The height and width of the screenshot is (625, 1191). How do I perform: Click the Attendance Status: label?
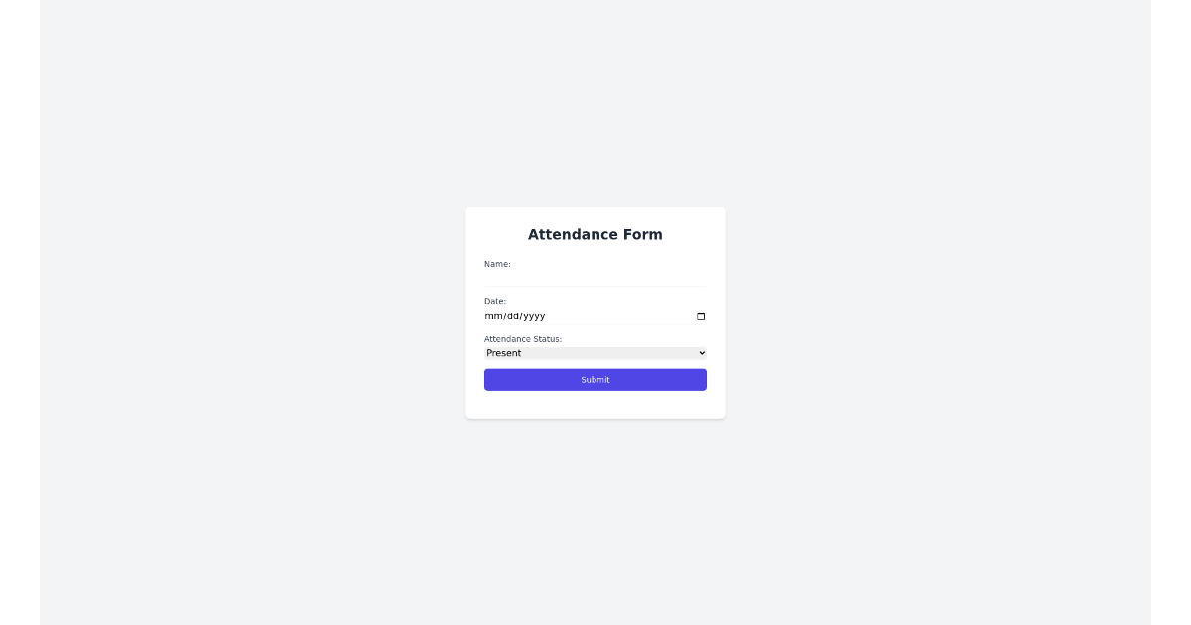[x=523, y=339]
